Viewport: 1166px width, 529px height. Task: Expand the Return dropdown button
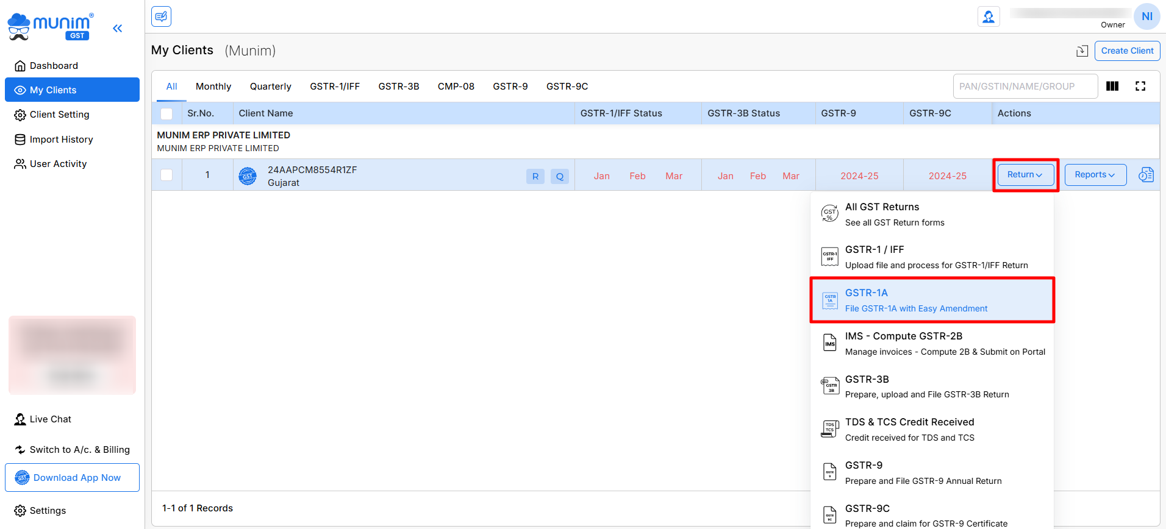1025,175
